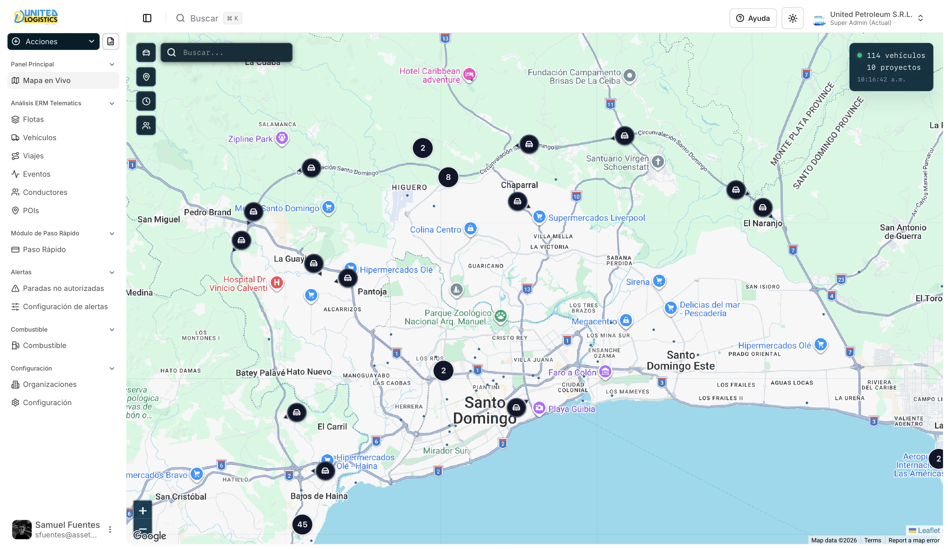Image resolution: width=948 pixels, height=549 pixels.
Task: Select vehicle marker near El Carril
Action: 297,413
